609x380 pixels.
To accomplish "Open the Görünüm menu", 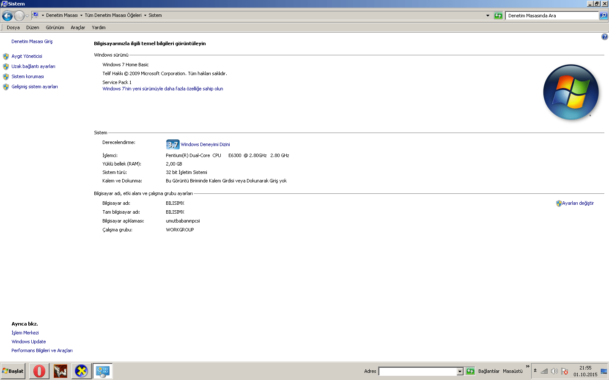I will tap(55, 27).
